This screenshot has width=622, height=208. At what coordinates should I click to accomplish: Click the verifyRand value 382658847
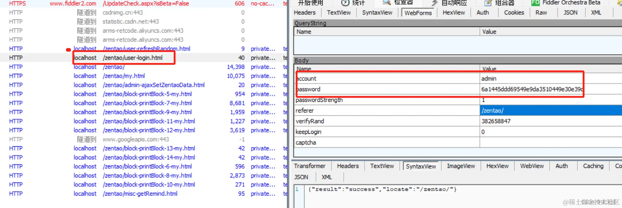point(551,121)
